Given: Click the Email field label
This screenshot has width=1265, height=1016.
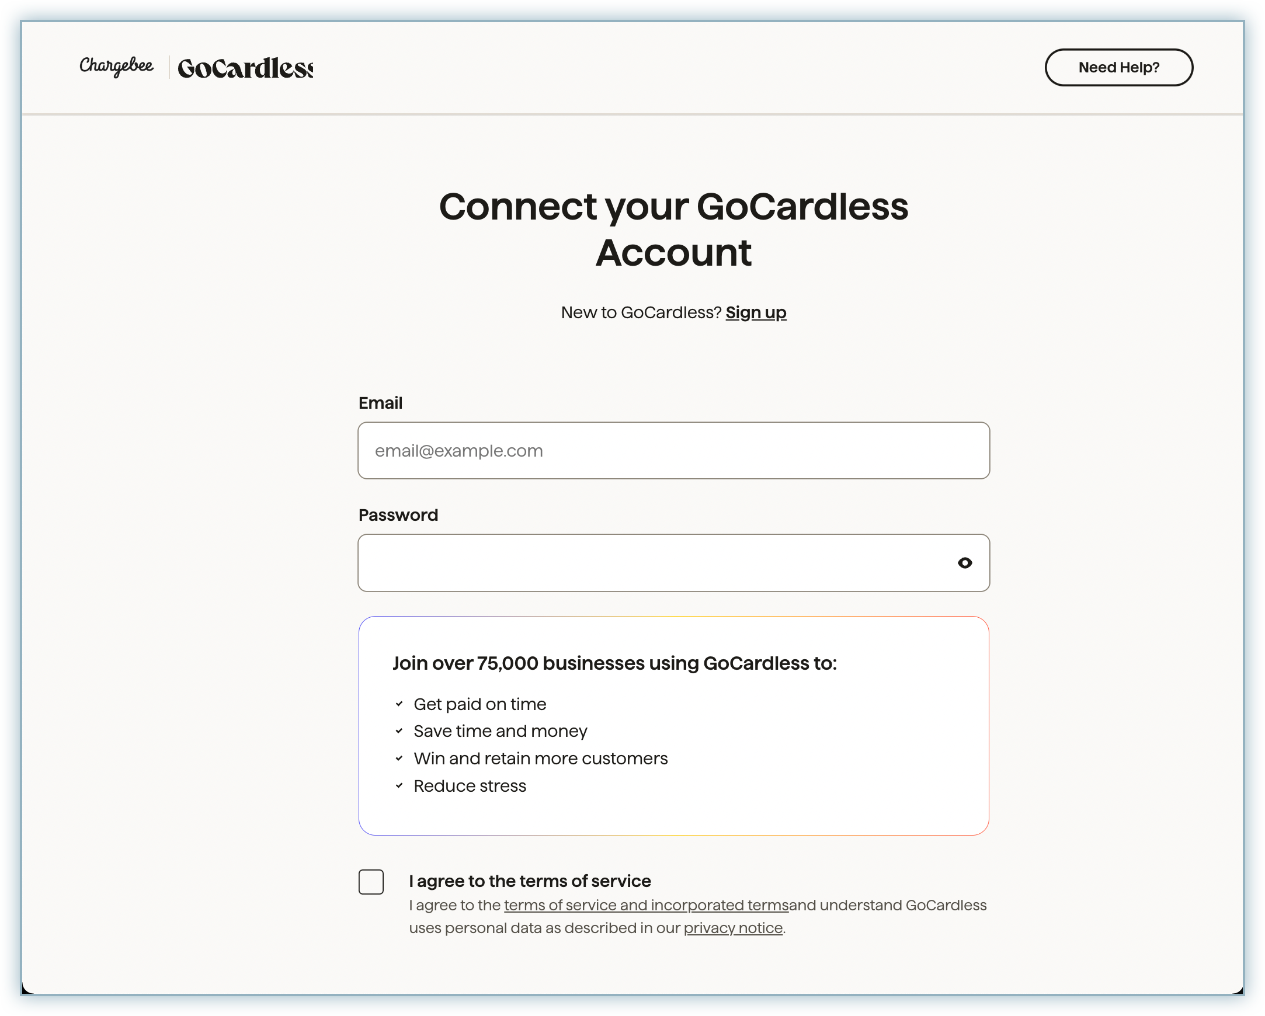Looking at the screenshot, I should coord(380,403).
